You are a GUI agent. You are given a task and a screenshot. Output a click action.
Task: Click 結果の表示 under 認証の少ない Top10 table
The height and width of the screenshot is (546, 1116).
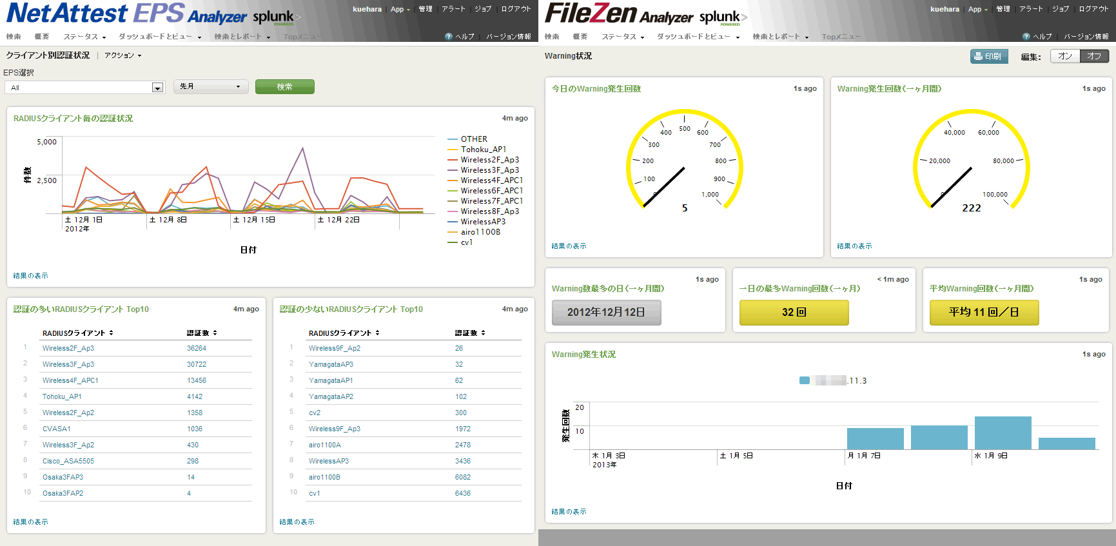tap(297, 522)
